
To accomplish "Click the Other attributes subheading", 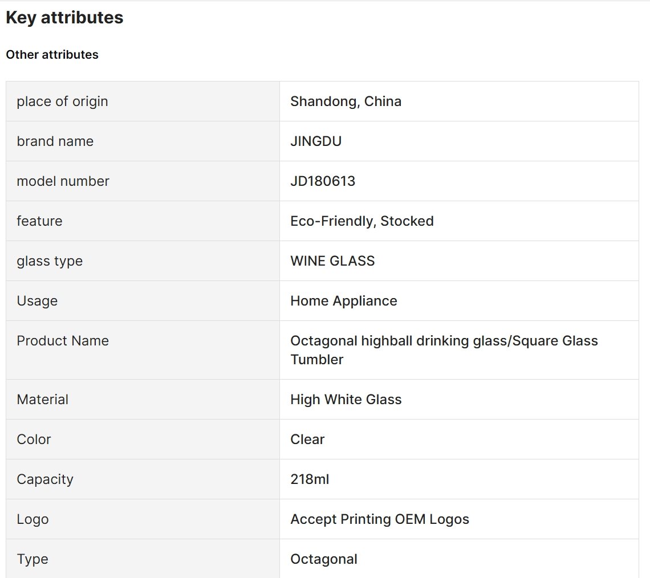I will click(x=52, y=55).
